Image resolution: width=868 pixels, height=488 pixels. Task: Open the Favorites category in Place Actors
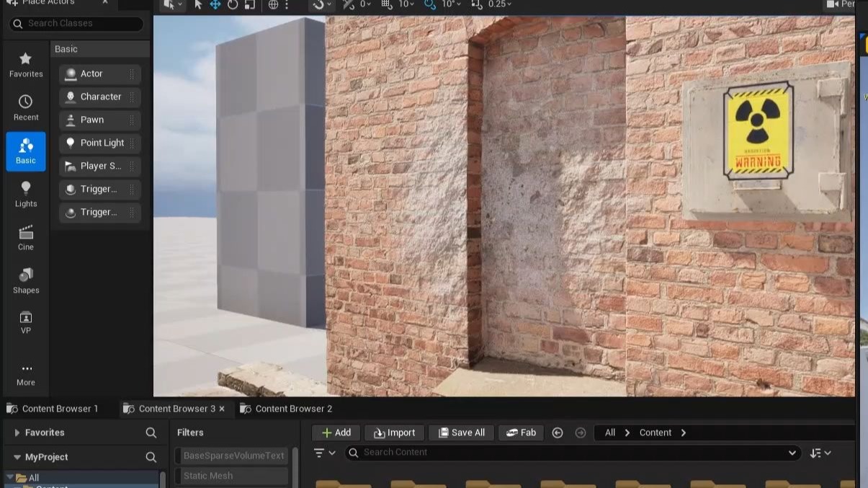coord(26,64)
